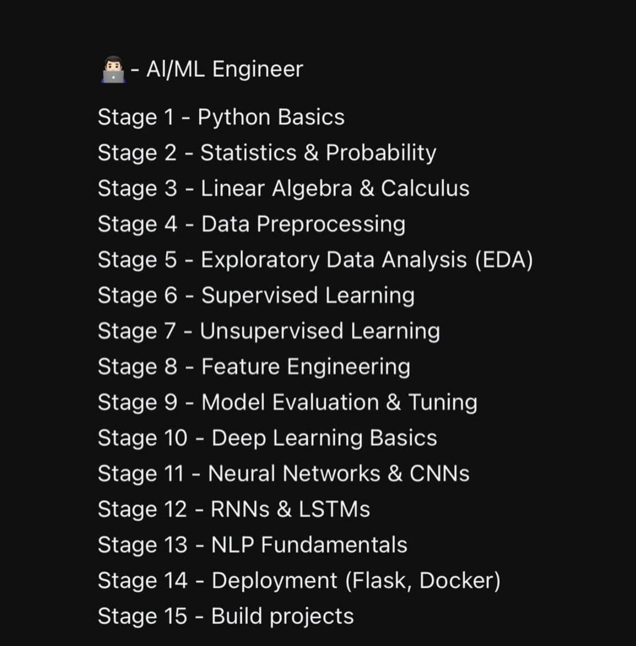
Task: Click Stage 14 Deployment line
Action: pos(299,581)
